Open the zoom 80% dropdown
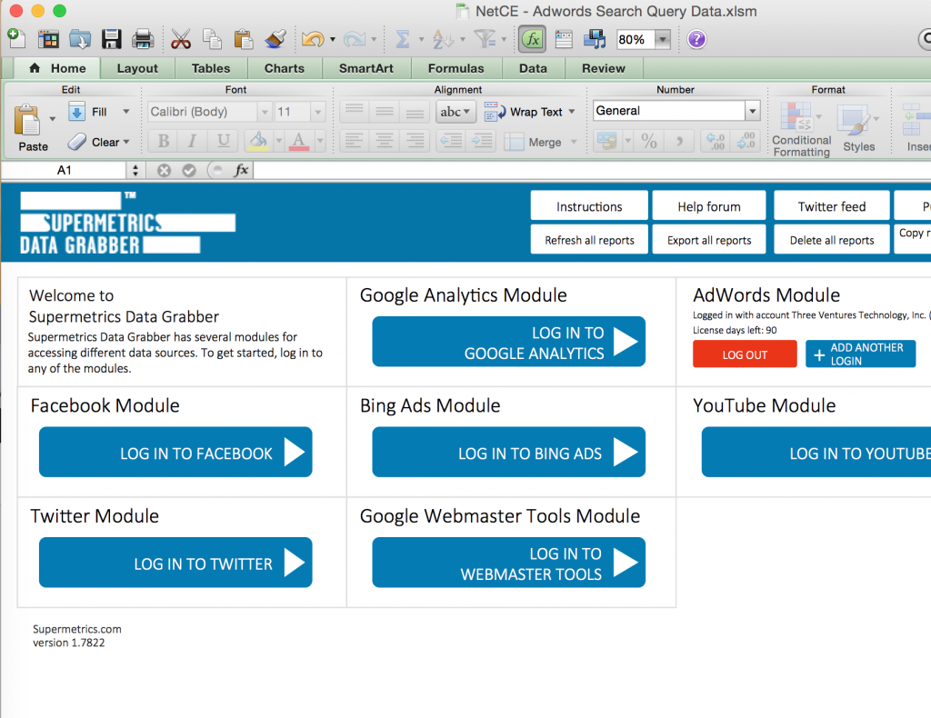Viewport: 931px width, 718px height. pos(662,40)
